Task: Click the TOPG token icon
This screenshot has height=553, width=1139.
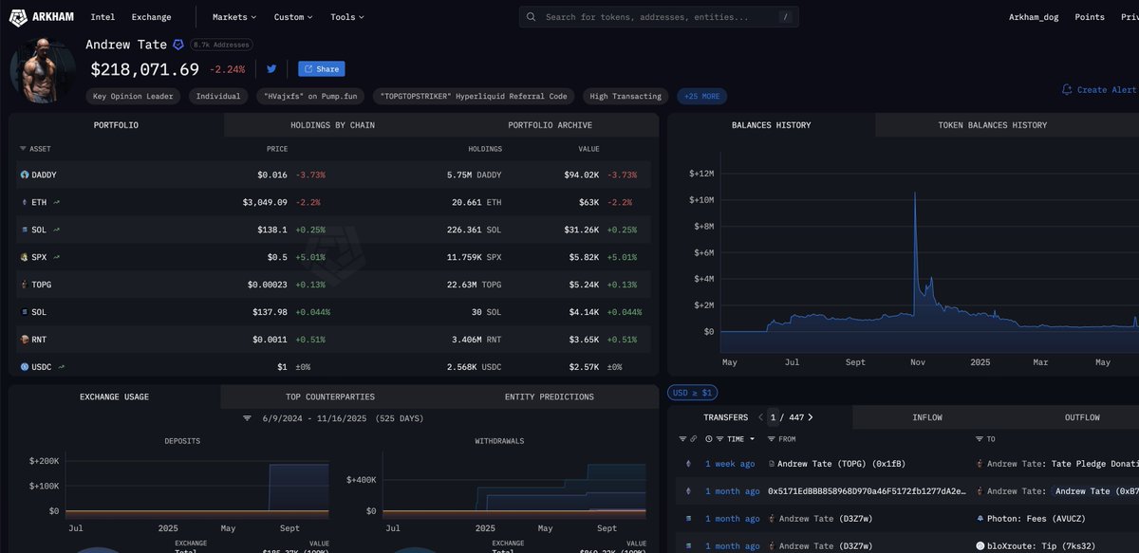Action: pyautogui.click(x=25, y=285)
